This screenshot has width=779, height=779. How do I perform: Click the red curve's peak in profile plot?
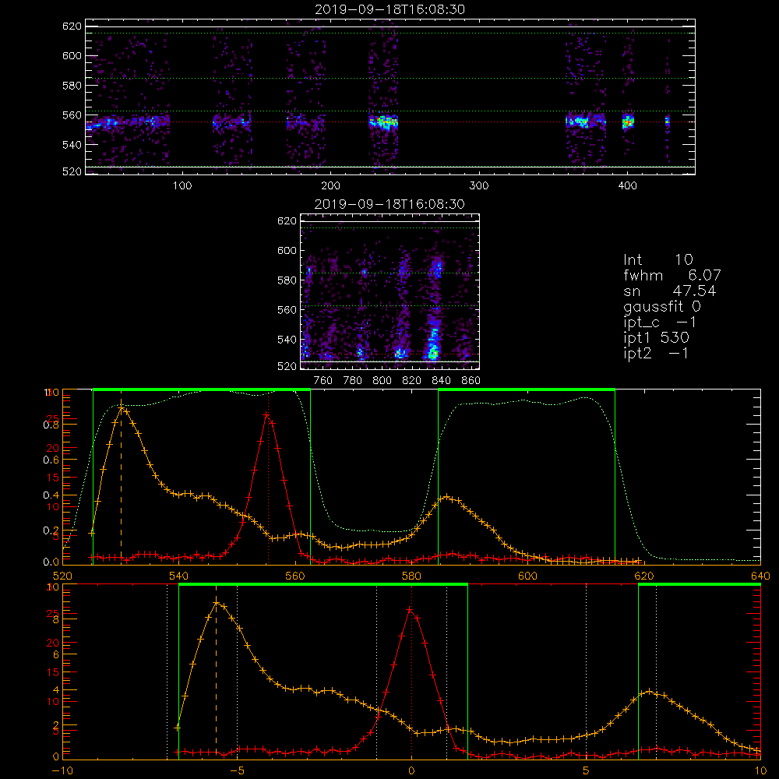266,414
